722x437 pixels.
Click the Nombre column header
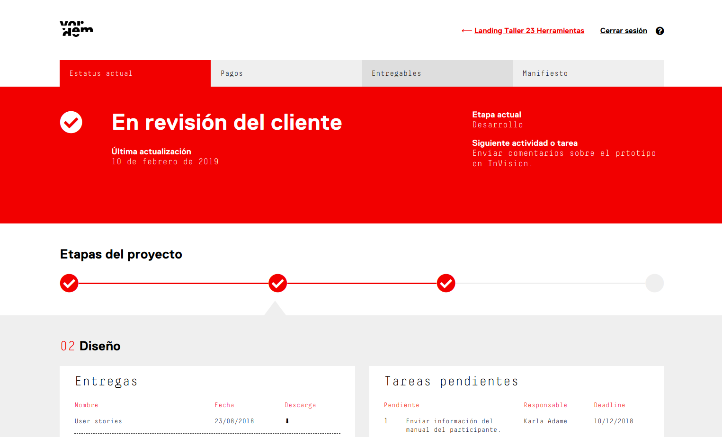coord(87,405)
